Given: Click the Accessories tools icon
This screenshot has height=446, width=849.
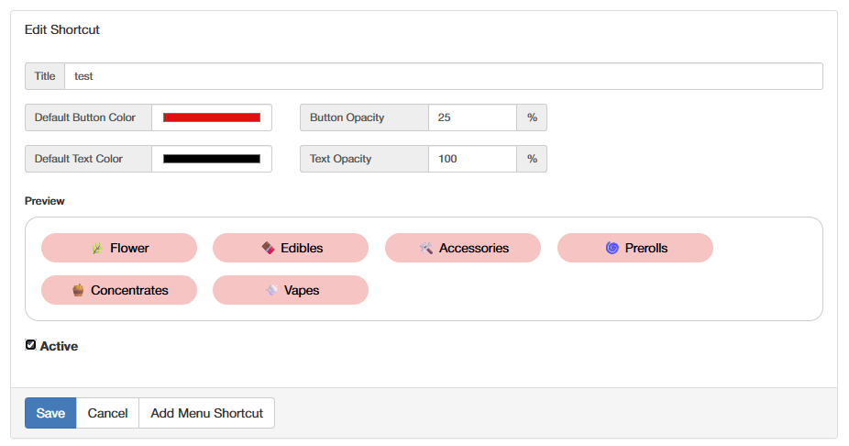Looking at the screenshot, I should coord(426,248).
